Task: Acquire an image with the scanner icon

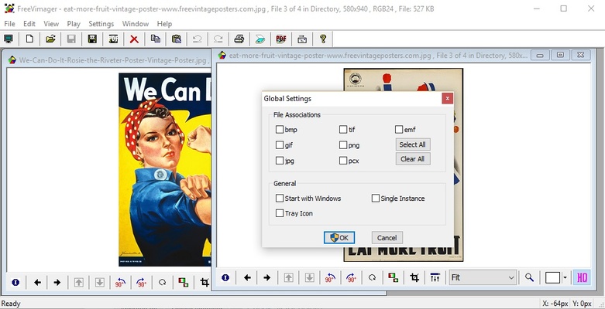Action: (260, 39)
